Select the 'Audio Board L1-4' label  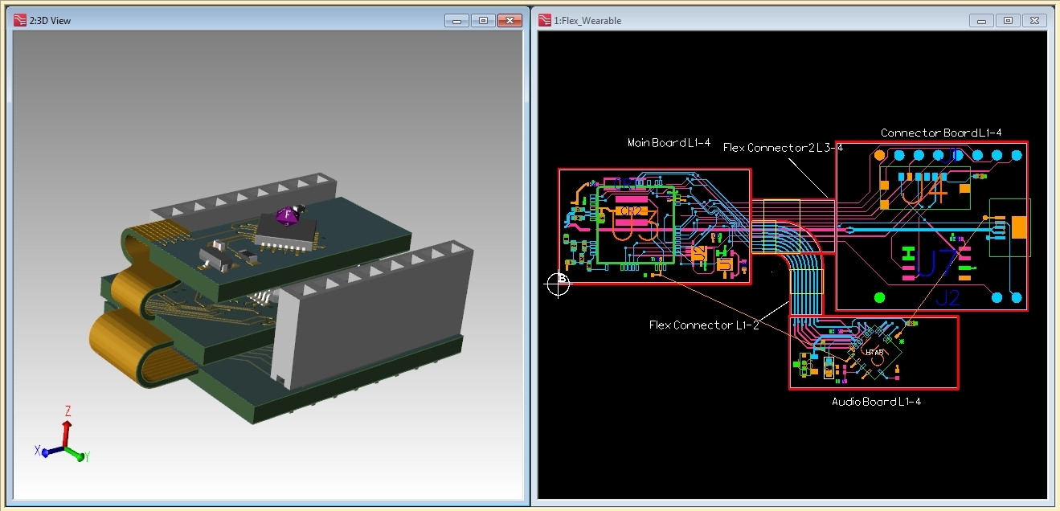tap(876, 401)
